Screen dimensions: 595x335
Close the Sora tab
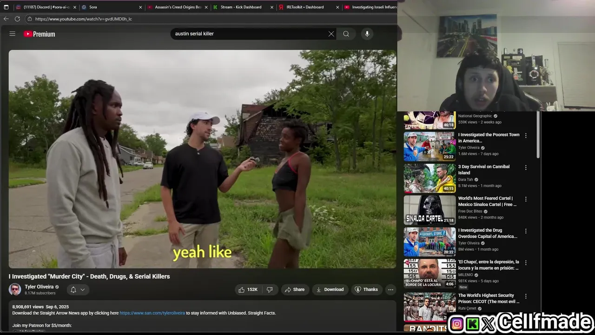[140, 7]
